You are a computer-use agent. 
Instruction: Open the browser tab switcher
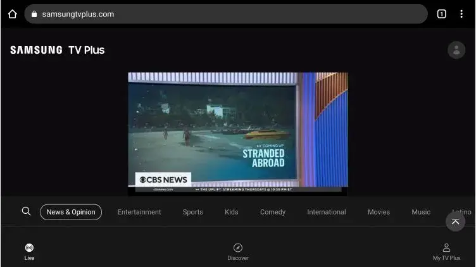441,14
